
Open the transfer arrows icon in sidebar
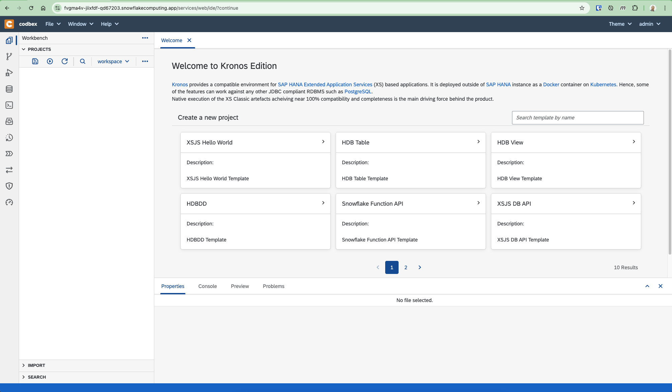point(9,170)
